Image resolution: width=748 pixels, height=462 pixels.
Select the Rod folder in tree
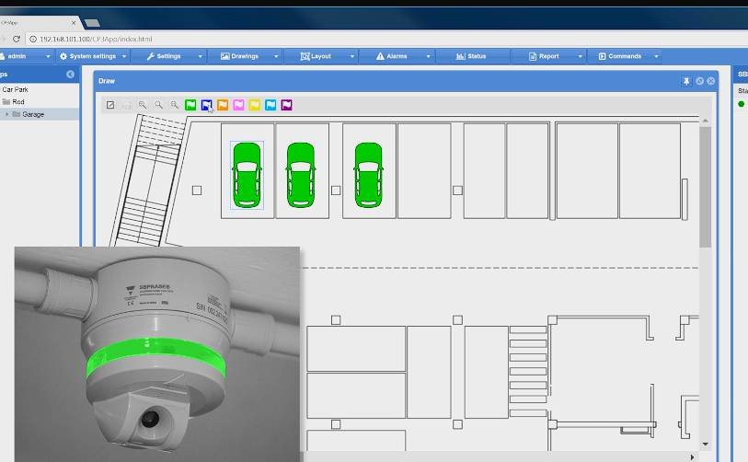[x=18, y=102]
